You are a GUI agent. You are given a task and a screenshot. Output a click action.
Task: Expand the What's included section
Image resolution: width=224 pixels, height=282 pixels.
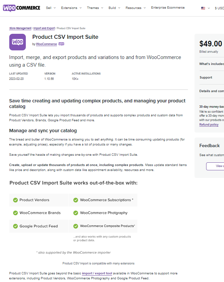pos(212,64)
